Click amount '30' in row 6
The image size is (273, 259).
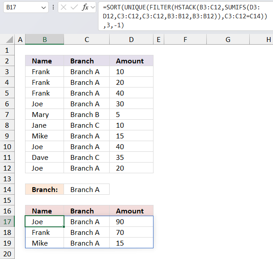[132, 104]
